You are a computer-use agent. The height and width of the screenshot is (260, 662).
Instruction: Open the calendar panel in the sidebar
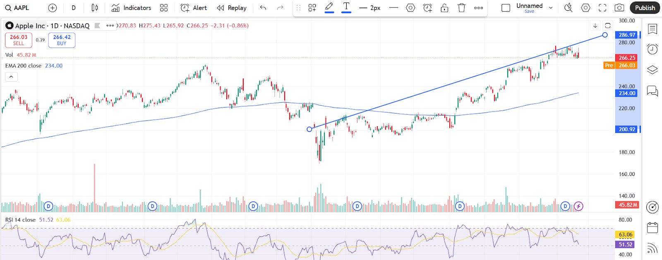[652, 227]
